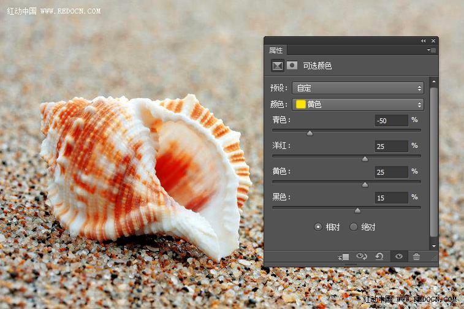Click the delete adjustment layer trash icon
The image size is (464, 309).
click(x=416, y=257)
